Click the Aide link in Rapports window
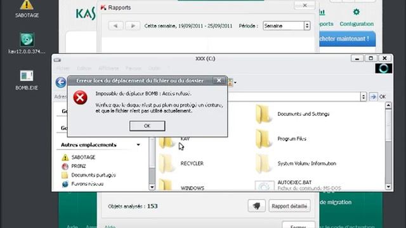The height and width of the screenshot is (228, 406). (110, 227)
